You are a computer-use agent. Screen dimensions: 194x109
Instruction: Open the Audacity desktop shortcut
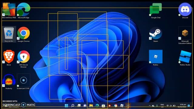click(x=9, y=81)
